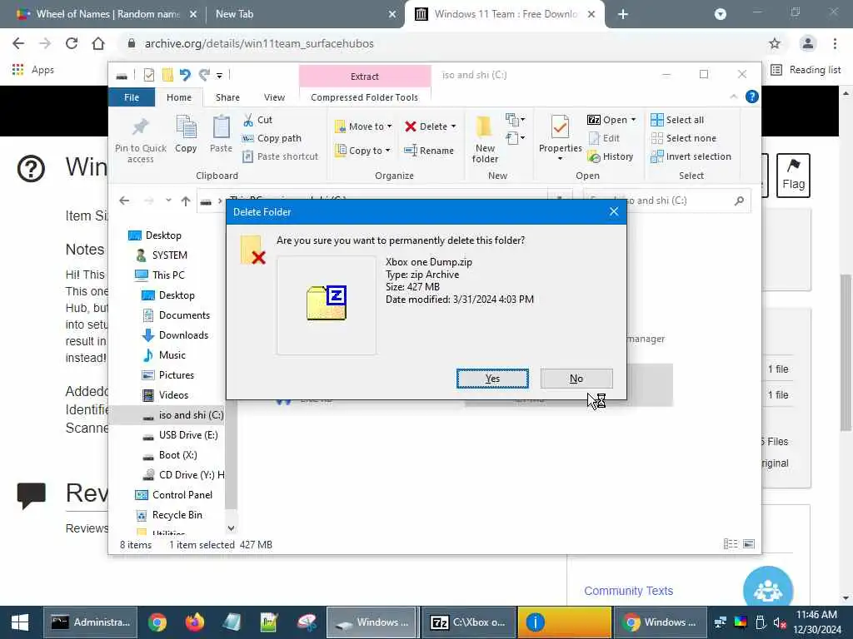853x639 pixels.
Task: Click the down arrow of navigation pane scrollbar
Action: tap(231, 528)
